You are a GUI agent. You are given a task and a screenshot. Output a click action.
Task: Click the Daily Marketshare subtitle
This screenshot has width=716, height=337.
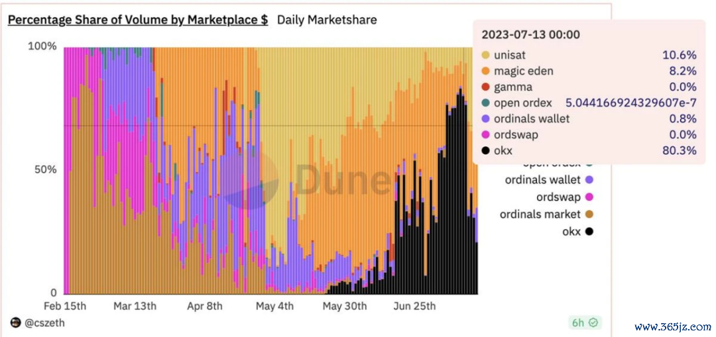point(327,20)
